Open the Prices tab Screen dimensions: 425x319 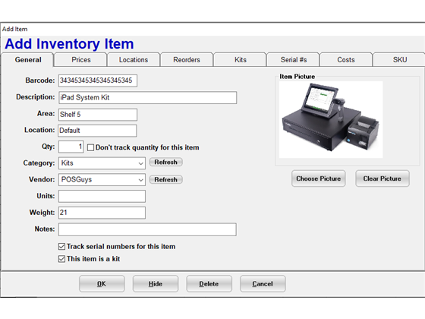(80, 60)
